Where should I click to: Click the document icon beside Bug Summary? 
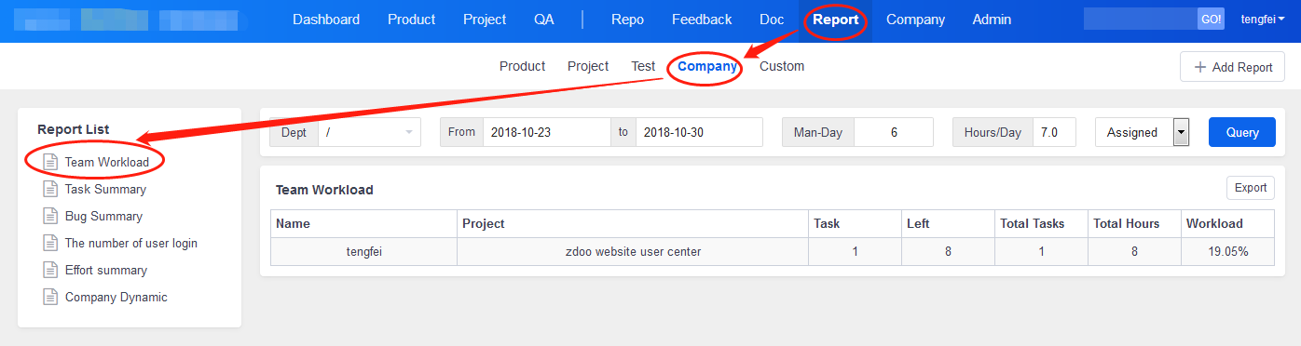coord(50,216)
